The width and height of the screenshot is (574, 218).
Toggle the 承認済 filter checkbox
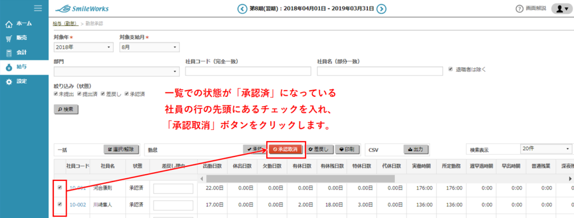[127, 94]
